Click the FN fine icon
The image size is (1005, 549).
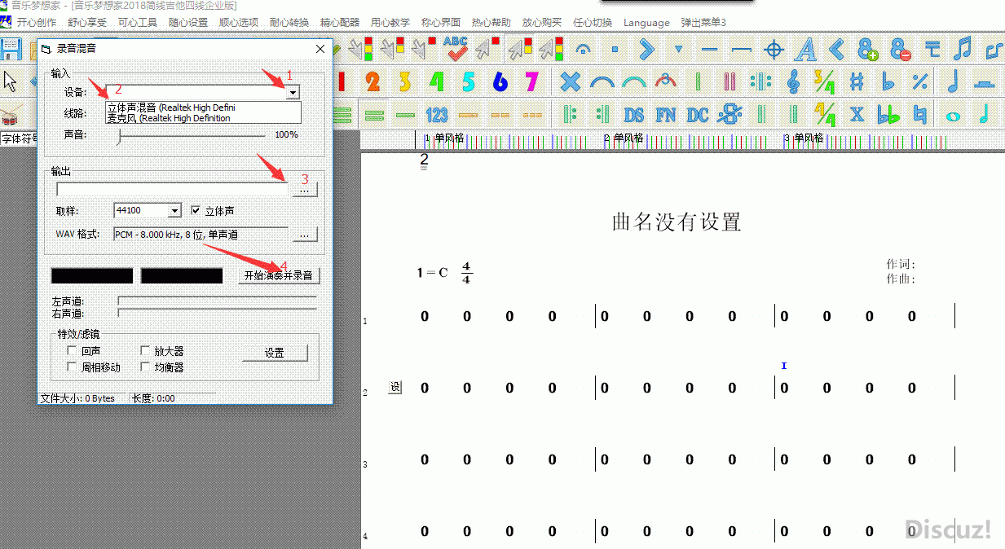coord(666,115)
